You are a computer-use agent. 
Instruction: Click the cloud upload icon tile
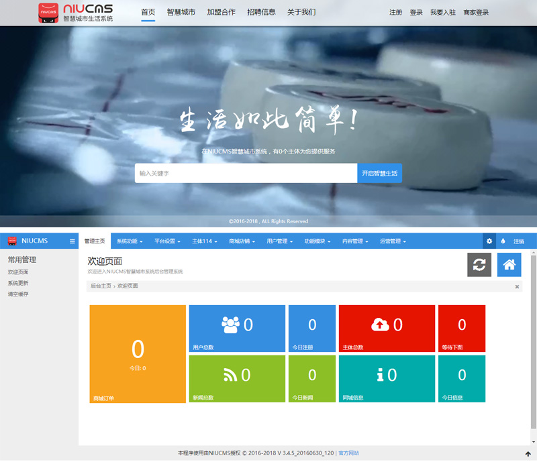click(x=387, y=328)
